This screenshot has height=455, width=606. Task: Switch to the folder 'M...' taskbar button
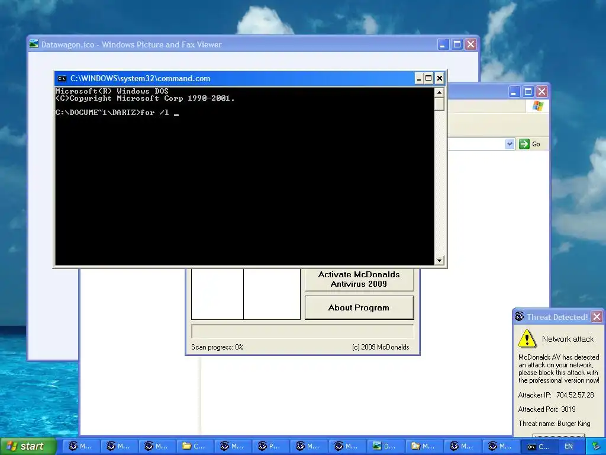[x=424, y=447]
